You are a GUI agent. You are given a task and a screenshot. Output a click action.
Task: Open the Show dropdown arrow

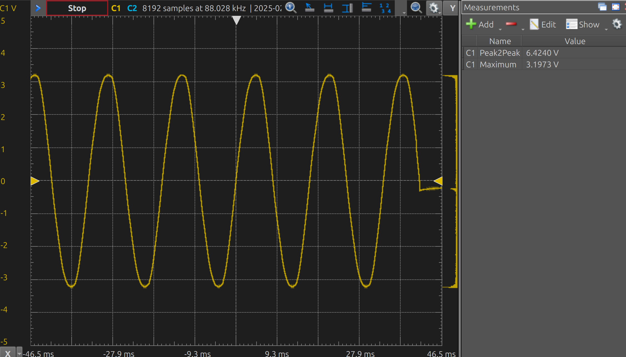click(606, 29)
